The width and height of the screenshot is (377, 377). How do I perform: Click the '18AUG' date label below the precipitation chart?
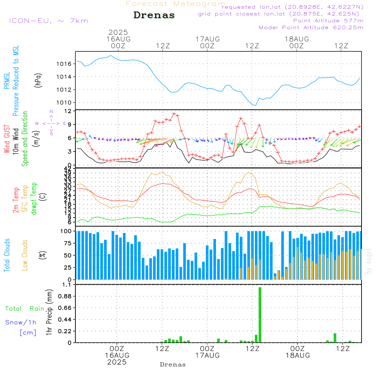click(298, 356)
